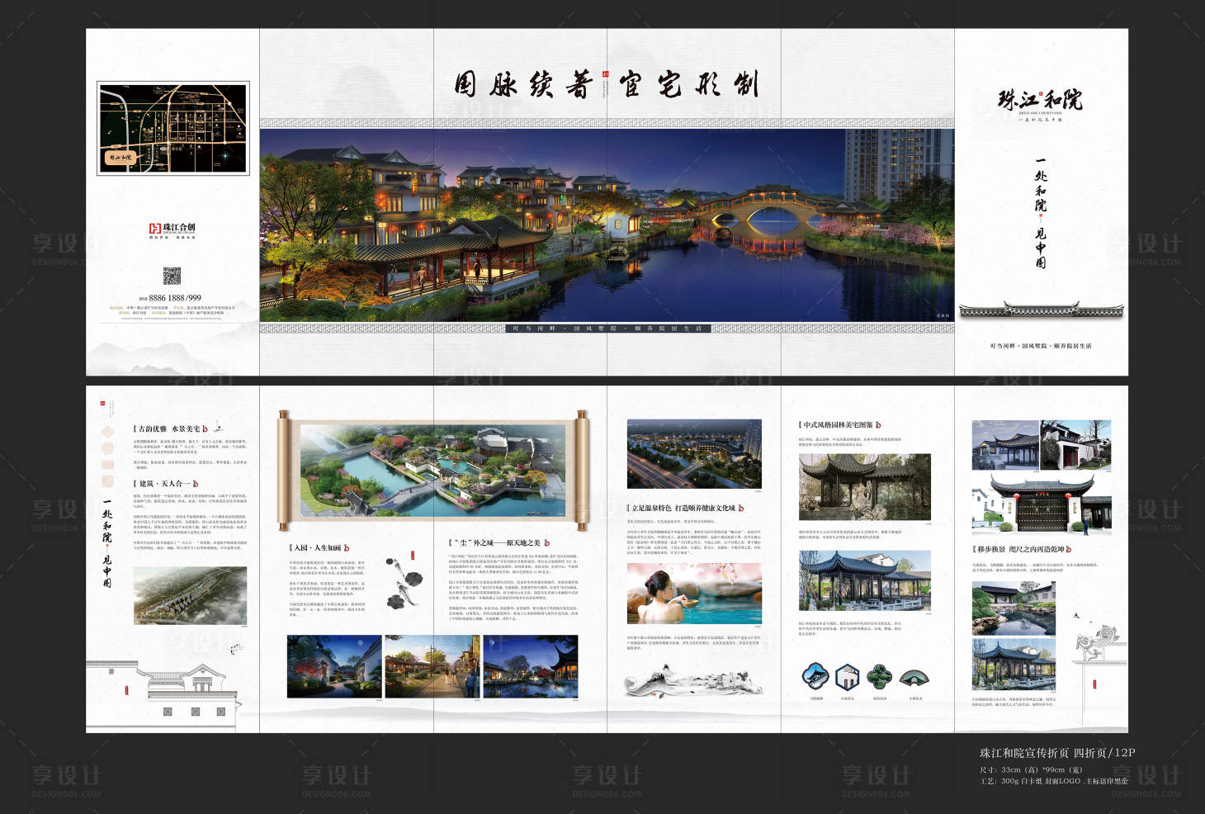Image resolution: width=1205 pixels, height=814 pixels.
Task: Click the heading “尘”外之域——原天地之美
Action: coord(499,543)
